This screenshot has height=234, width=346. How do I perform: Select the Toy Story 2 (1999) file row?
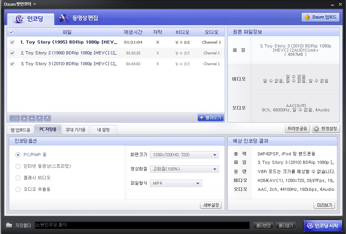click(x=116, y=53)
